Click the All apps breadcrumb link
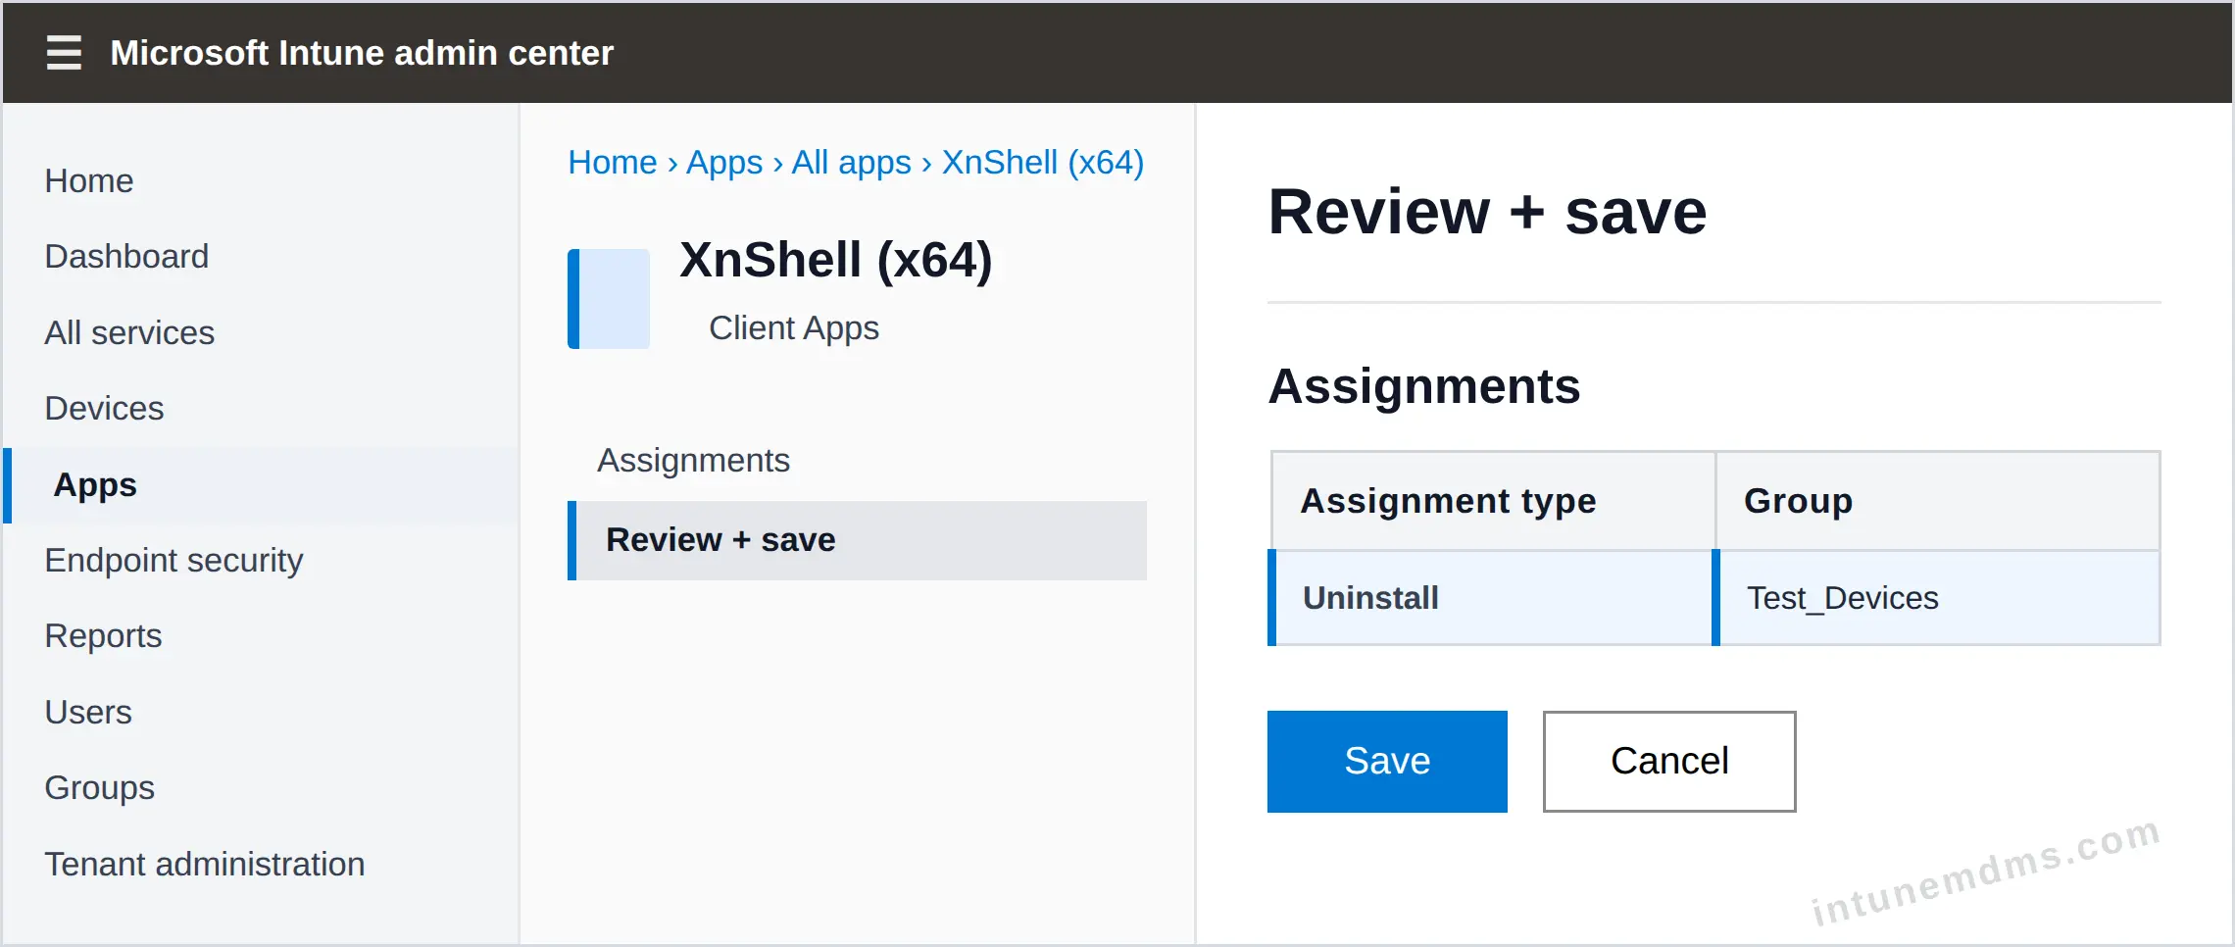2235x947 pixels. 851,163
